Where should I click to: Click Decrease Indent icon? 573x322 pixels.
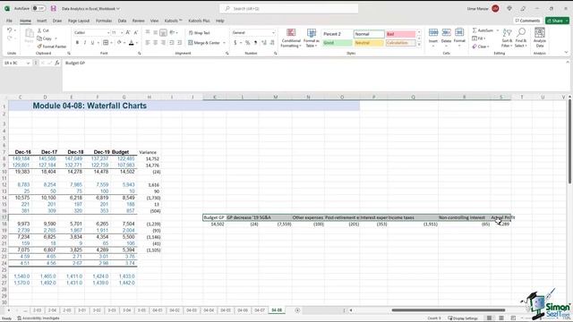pos(172,43)
